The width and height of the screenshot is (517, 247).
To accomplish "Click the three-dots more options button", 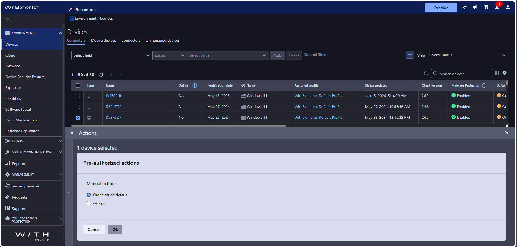I will pos(410,55).
